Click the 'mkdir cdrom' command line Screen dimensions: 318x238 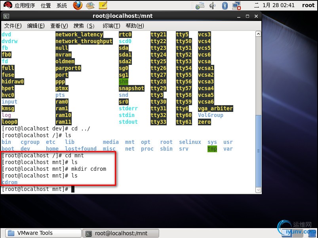click(x=54, y=169)
